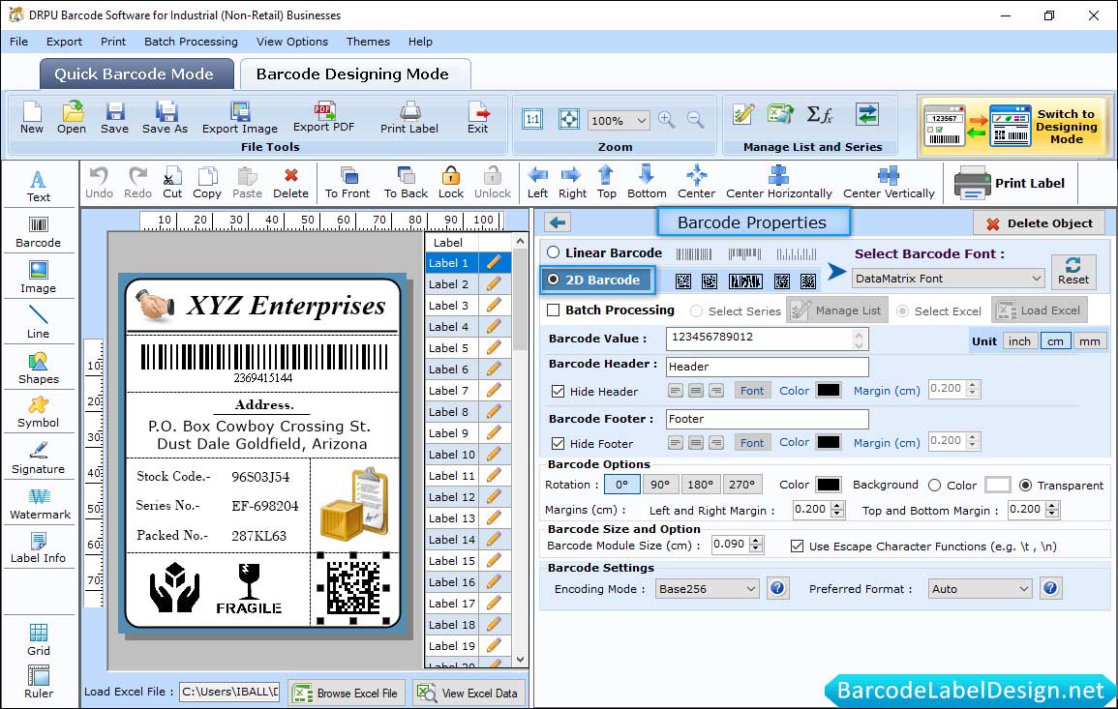1118x709 pixels.
Task: Choose the Barcode tool in sidebar
Action: tap(39, 232)
